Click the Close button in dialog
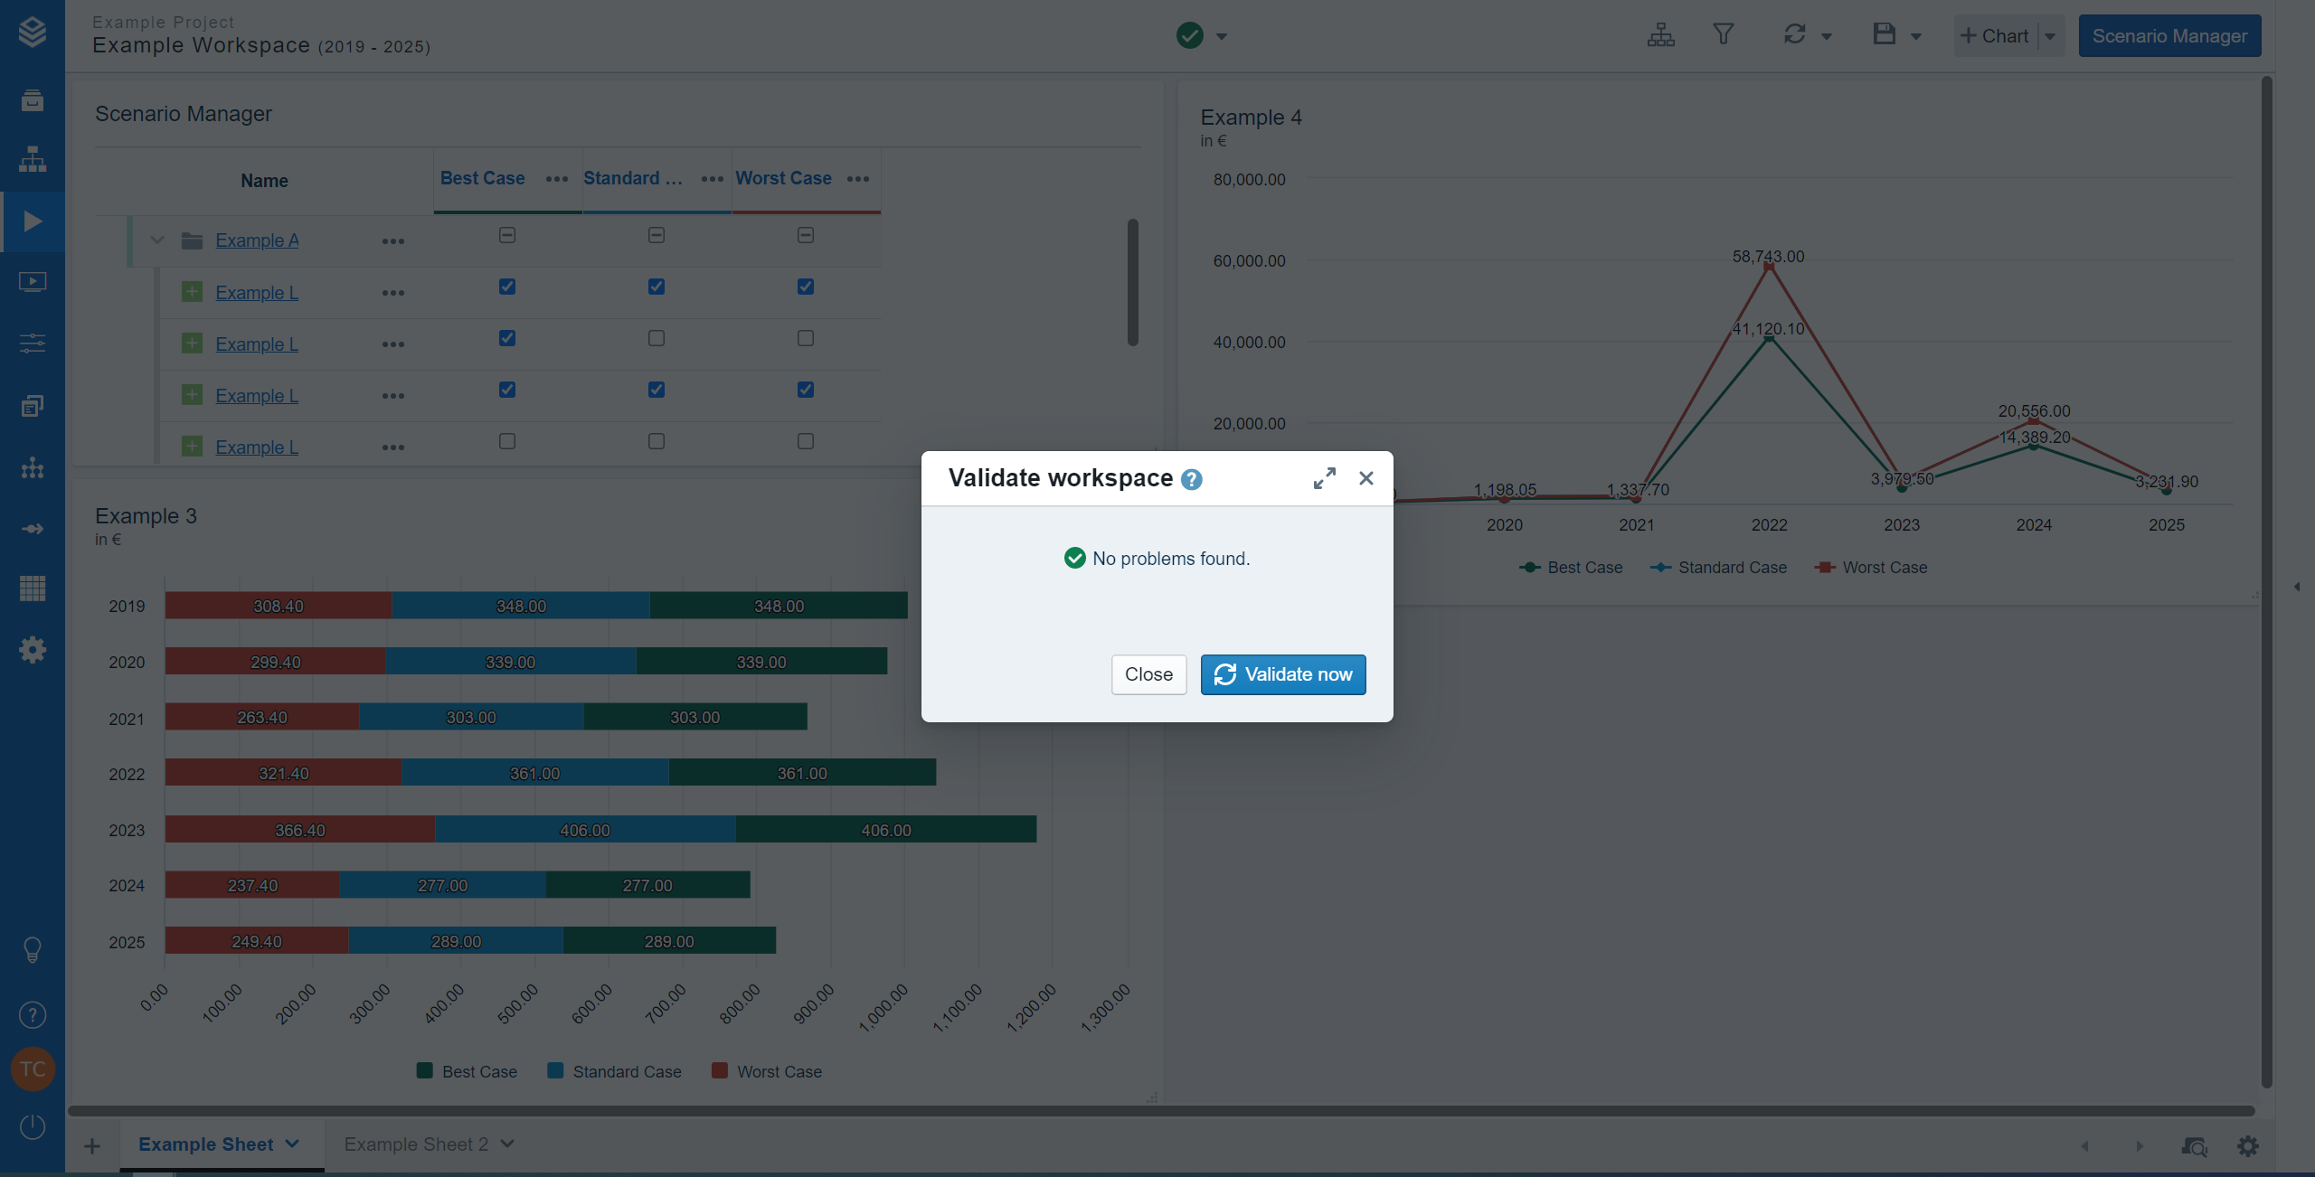The height and width of the screenshot is (1177, 2315). click(x=1148, y=674)
